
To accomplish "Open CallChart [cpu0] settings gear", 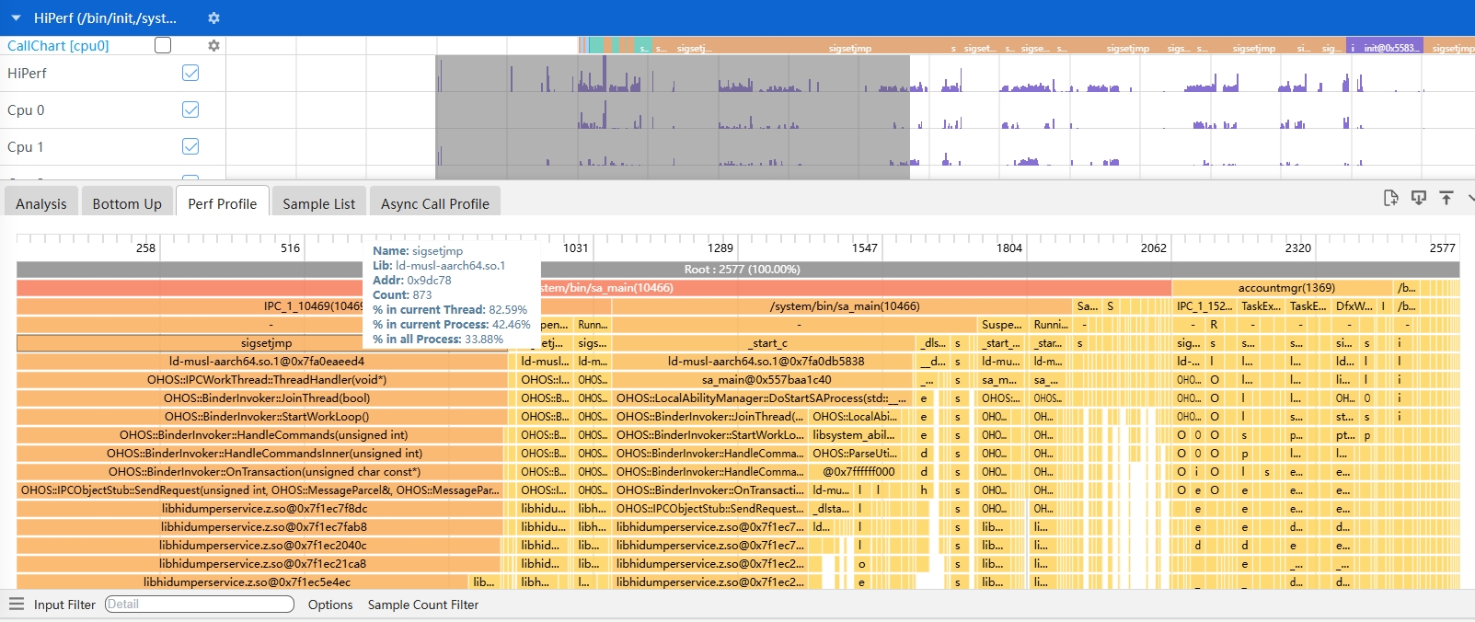I will pyautogui.click(x=213, y=45).
